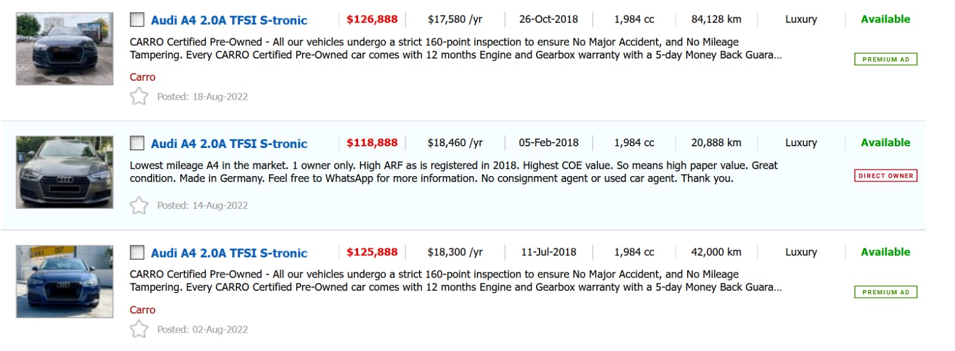Click the Premium Ad badge on the $125,888 listing
The height and width of the screenshot is (351, 955).
click(x=886, y=292)
